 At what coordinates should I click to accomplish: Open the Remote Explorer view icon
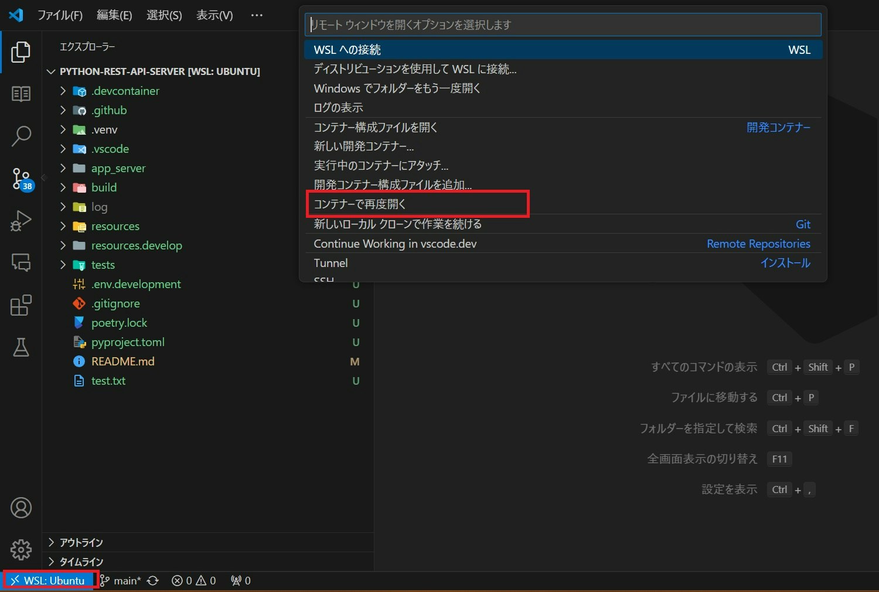click(x=21, y=262)
